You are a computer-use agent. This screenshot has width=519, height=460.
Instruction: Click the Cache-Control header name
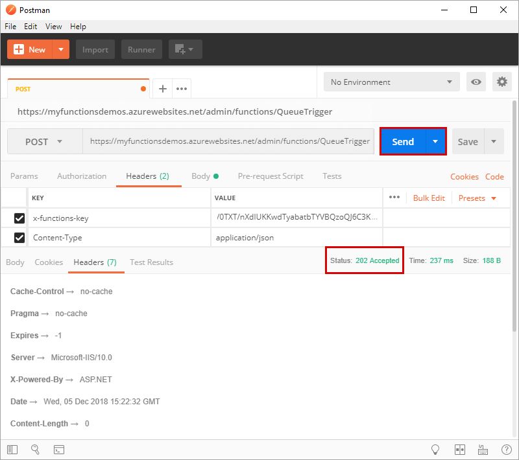point(37,291)
